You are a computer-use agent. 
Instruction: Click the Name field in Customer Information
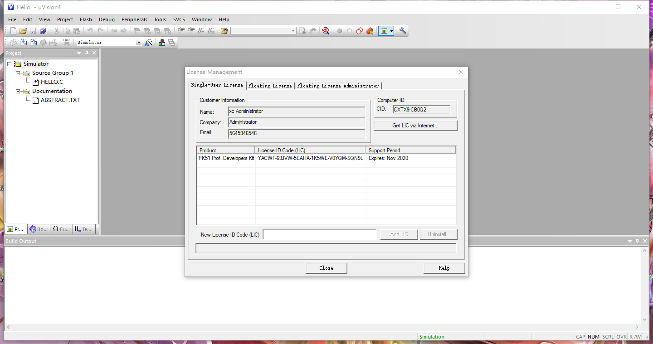pyautogui.click(x=297, y=111)
